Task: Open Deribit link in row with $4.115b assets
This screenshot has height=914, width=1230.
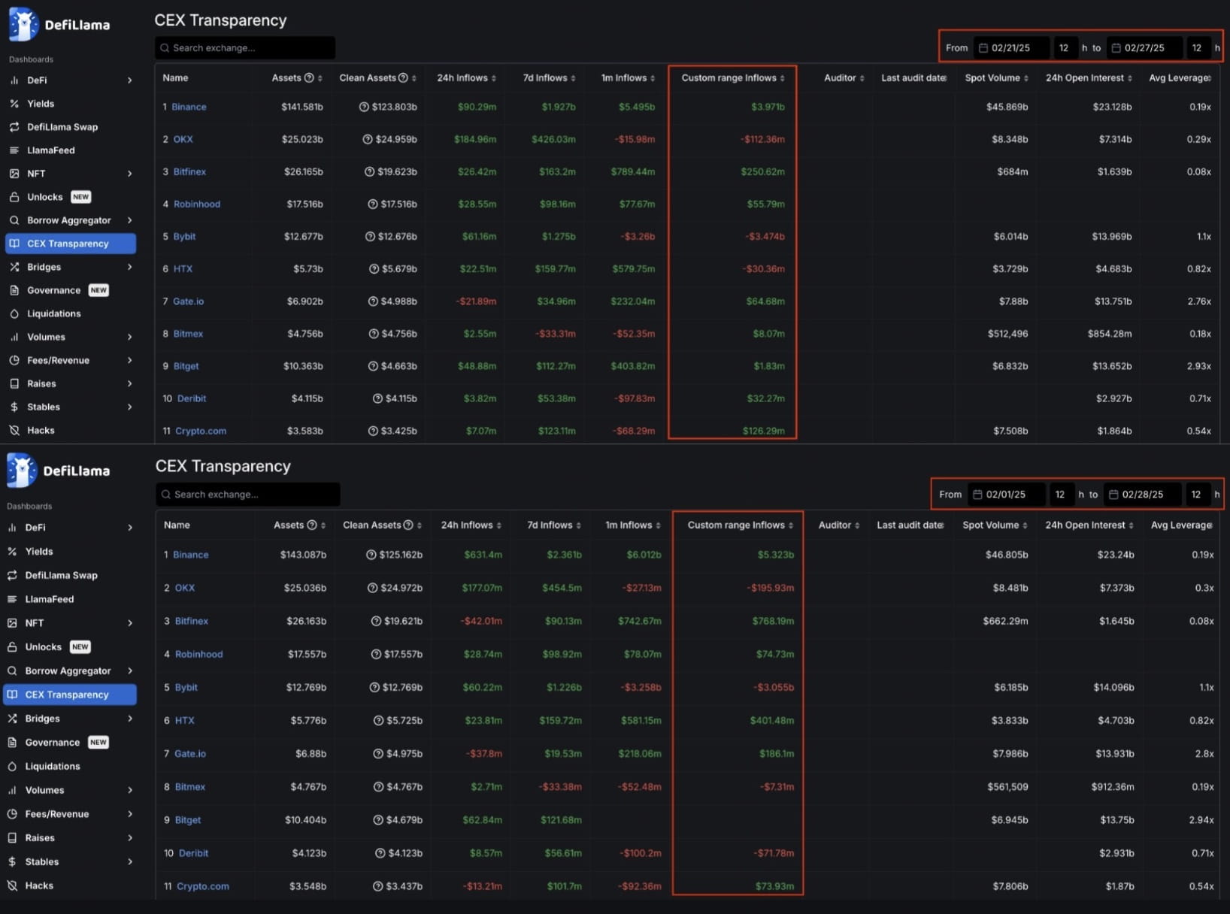Action: click(192, 398)
